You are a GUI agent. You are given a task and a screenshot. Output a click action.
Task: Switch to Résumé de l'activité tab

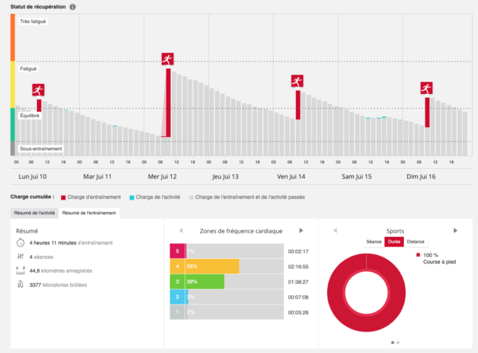(35, 213)
